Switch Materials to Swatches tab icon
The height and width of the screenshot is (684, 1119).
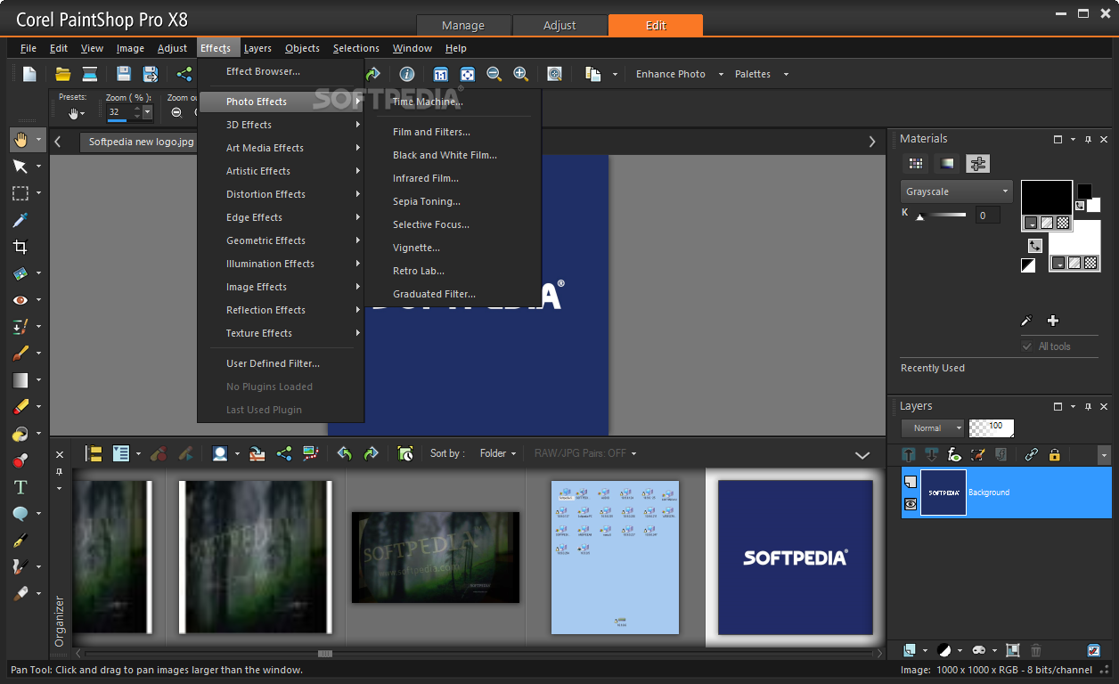pyautogui.click(x=915, y=164)
